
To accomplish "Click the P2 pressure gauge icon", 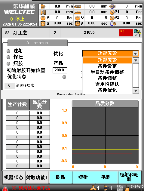I will pos(112,18).
